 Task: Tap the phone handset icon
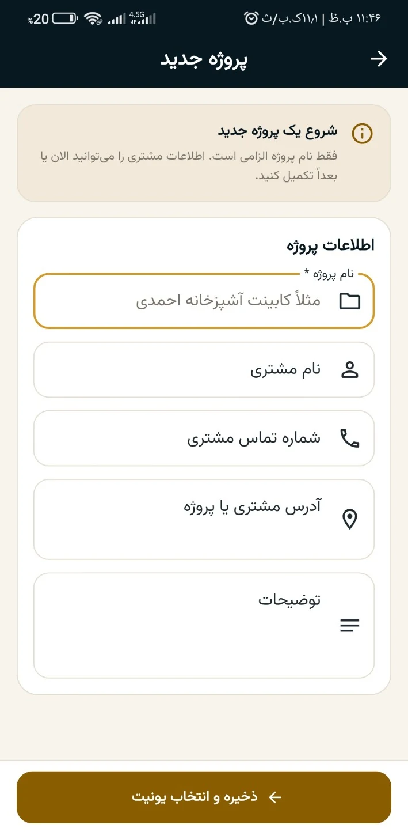(x=349, y=438)
